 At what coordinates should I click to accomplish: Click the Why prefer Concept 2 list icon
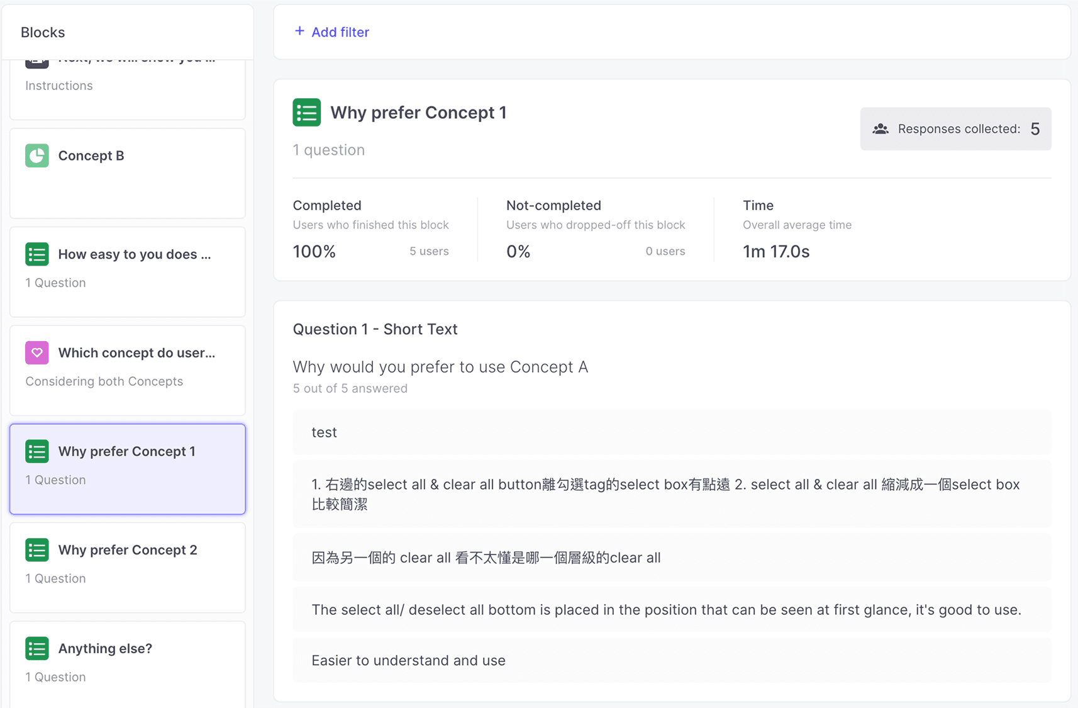click(x=37, y=550)
